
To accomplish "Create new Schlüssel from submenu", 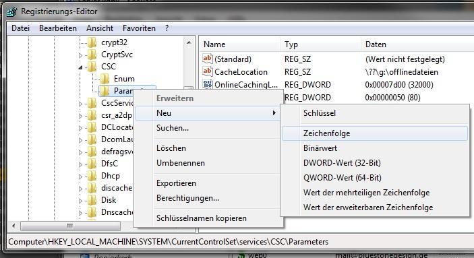I will coord(375,113).
